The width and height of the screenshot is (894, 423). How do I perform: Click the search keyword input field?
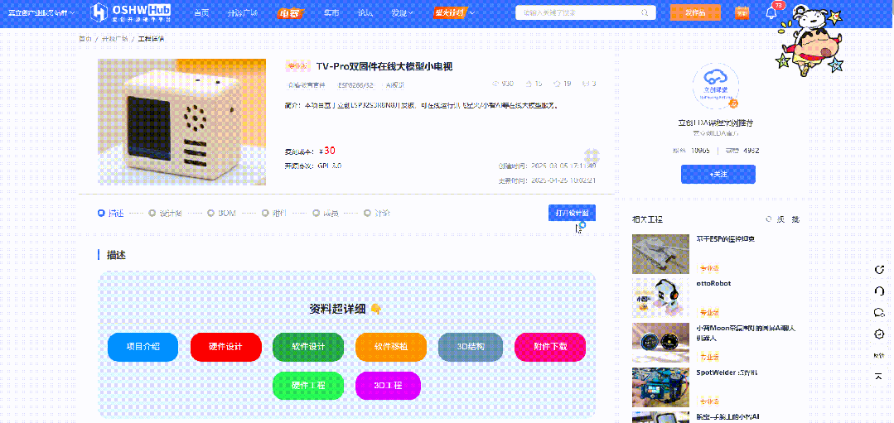pyautogui.click(x=578, y=12)
